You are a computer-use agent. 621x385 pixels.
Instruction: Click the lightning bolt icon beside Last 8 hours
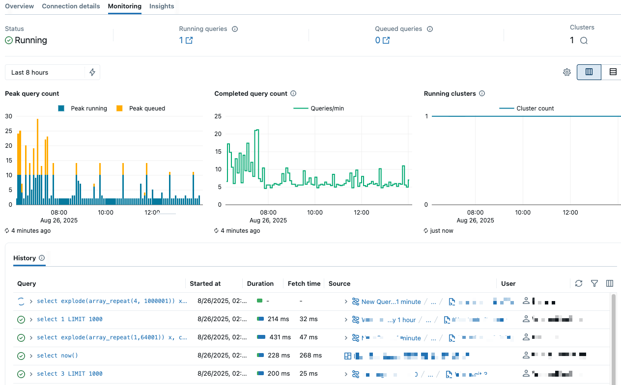92,72
